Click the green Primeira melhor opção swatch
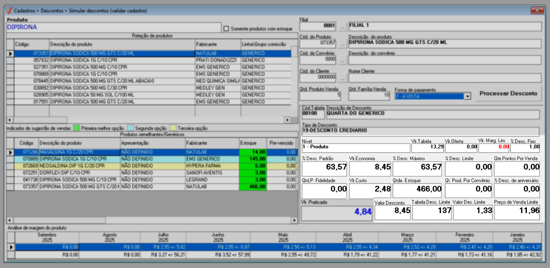The image size is (550, 268). pyautogui.click(x=77, y=128)
